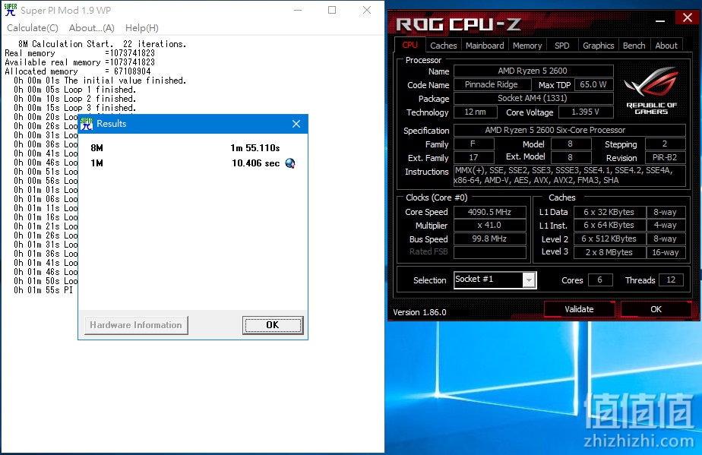This screenshot has height=455, width=702.
Task: Click the L1 Data value 6 x 32 KBytes
Action: point(609,212)
